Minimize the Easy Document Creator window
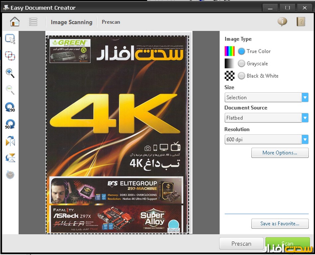The width and height of the screenshot is (315, 255). tap(270, 8)
